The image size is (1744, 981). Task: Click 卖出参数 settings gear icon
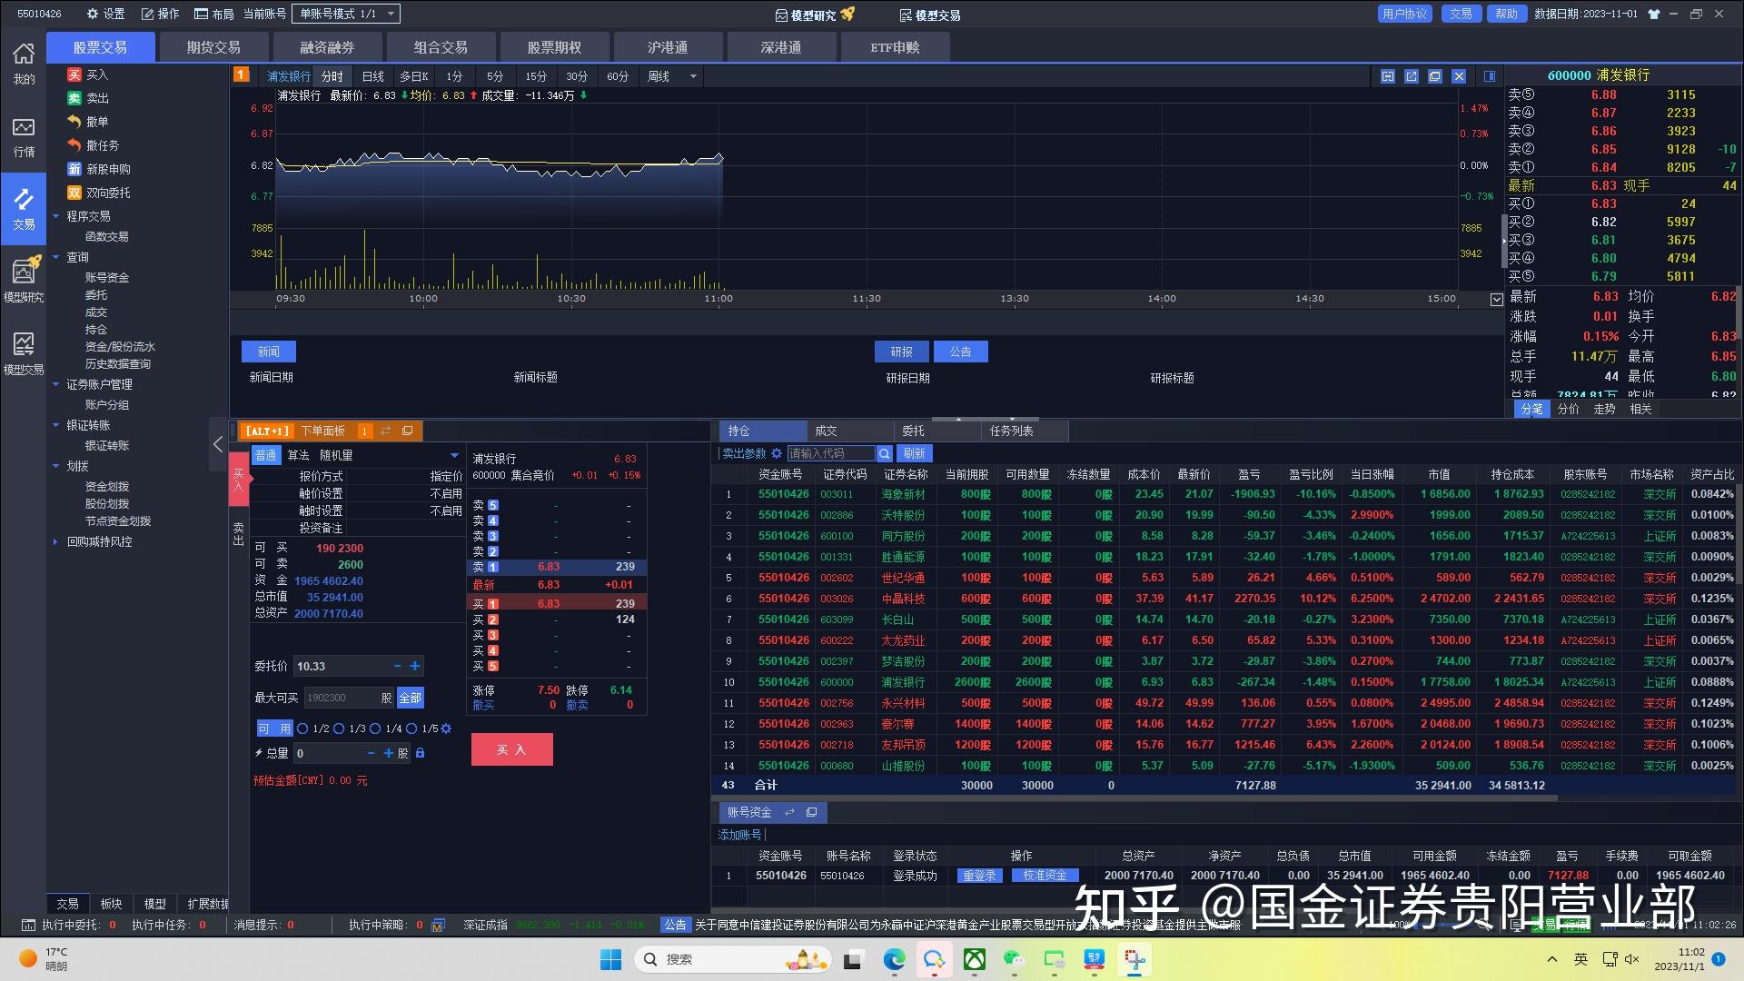777,453
